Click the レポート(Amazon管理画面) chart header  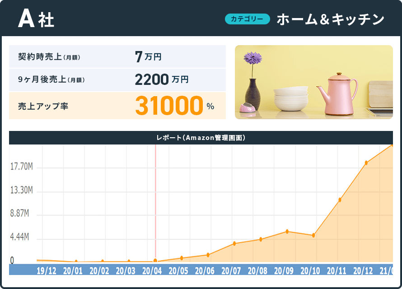(x=201, y=138)
